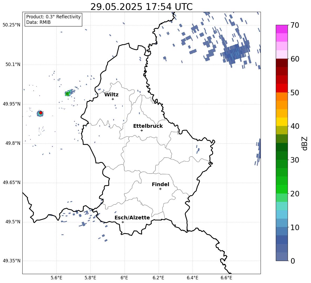Click the Wiltz city label
Screen dimensions: 311x283
click(111, 95)
